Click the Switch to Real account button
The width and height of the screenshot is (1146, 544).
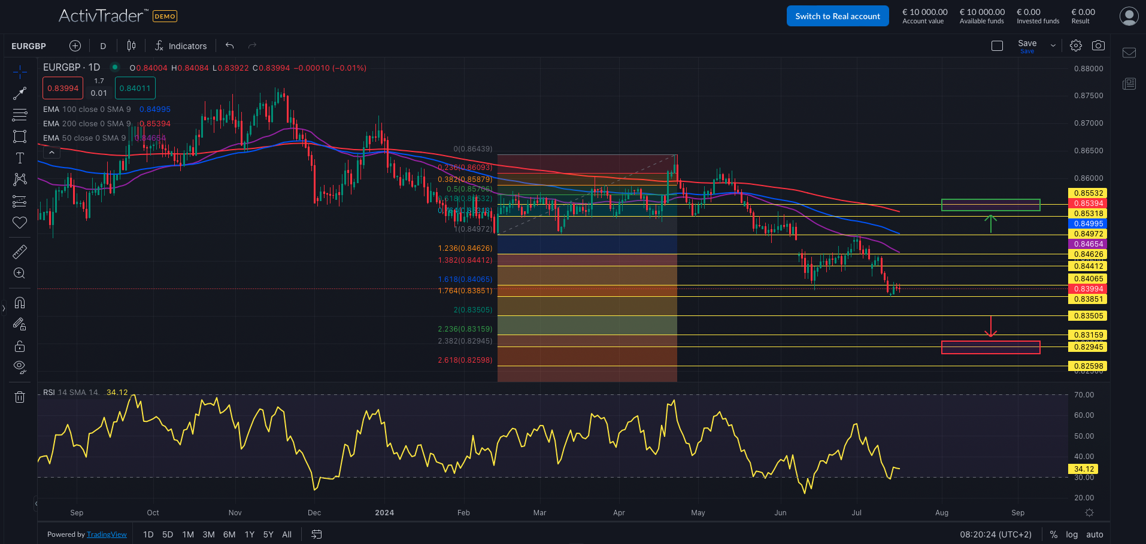point(837,16)
